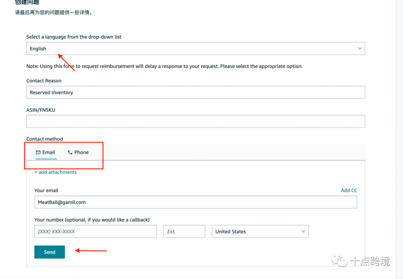Click the Ext. extension field
The image size is (403, 279).
tap(184, 232)
